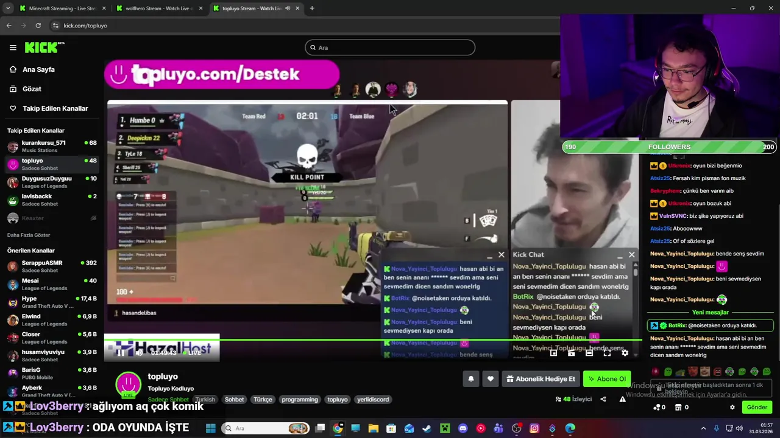780x438 pixels.
Task: Open player settings gear
Action: click(625, 353)
